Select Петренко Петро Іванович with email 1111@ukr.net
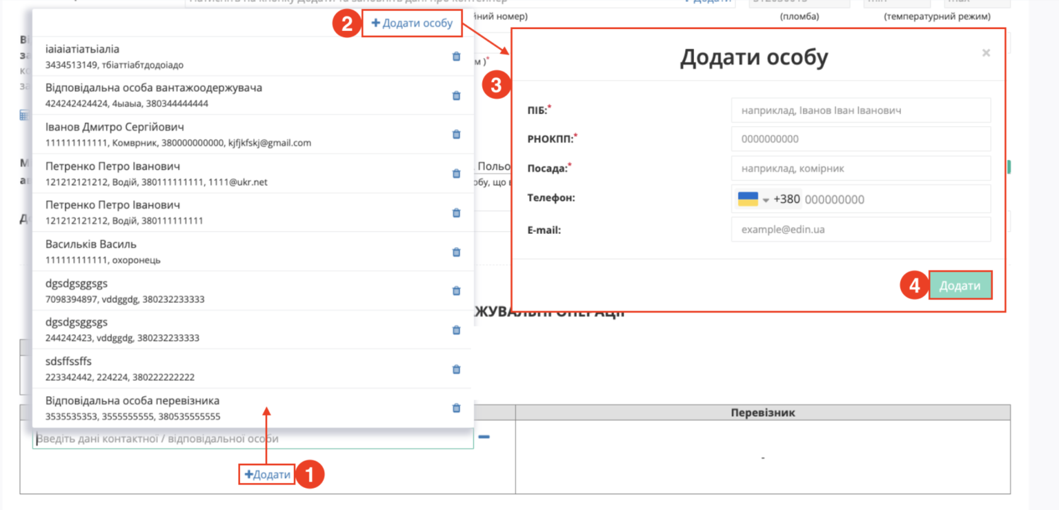This screenshot has width=1059, height=510. (253, 173)
